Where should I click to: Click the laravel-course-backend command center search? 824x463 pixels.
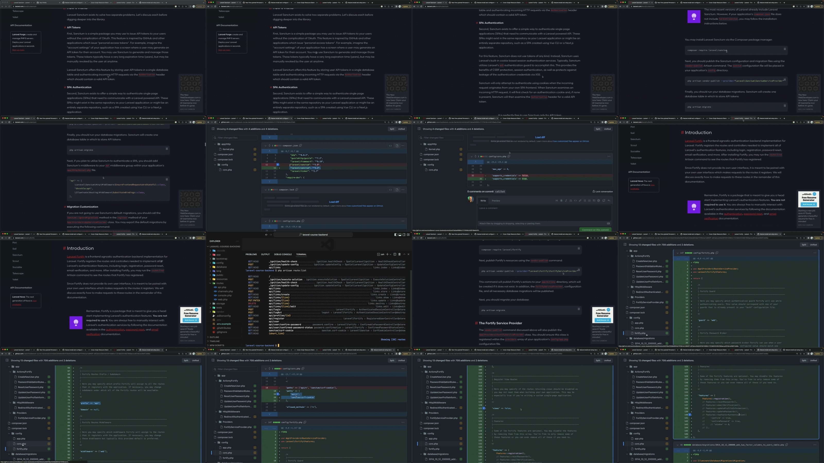313,235
